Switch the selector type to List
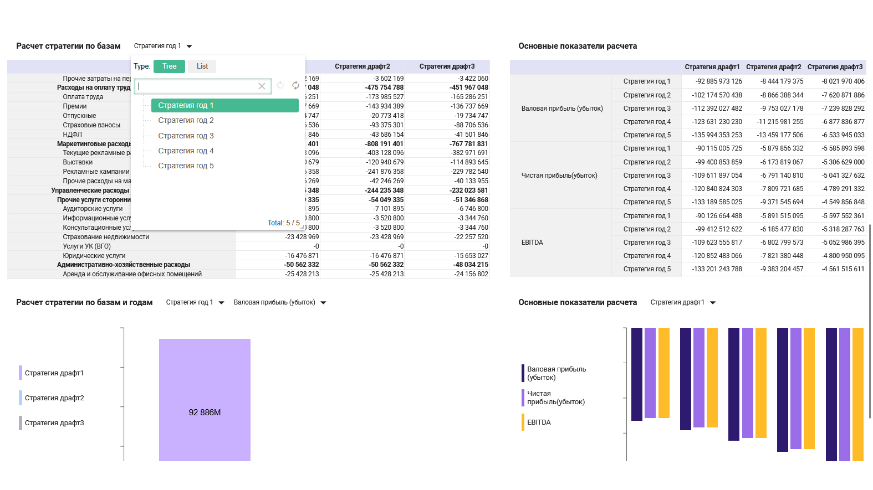Image resolution: width=873 pixels, height=490 pixels. [x=202, y=66]
